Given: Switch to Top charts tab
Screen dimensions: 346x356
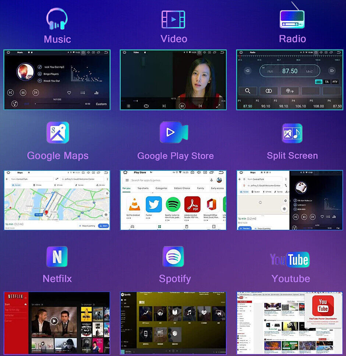Looking at the screenshot, I should (x=143, y=188).
